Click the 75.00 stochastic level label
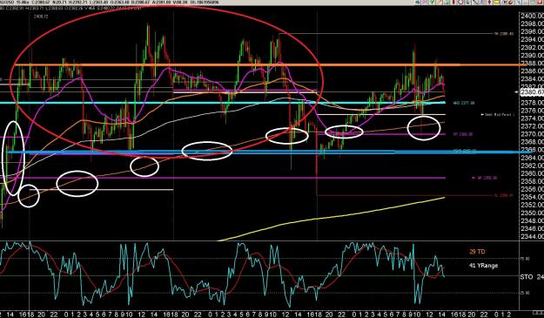Screen dimensions: 544x318 pyautogui.click(x=525, y=259)
